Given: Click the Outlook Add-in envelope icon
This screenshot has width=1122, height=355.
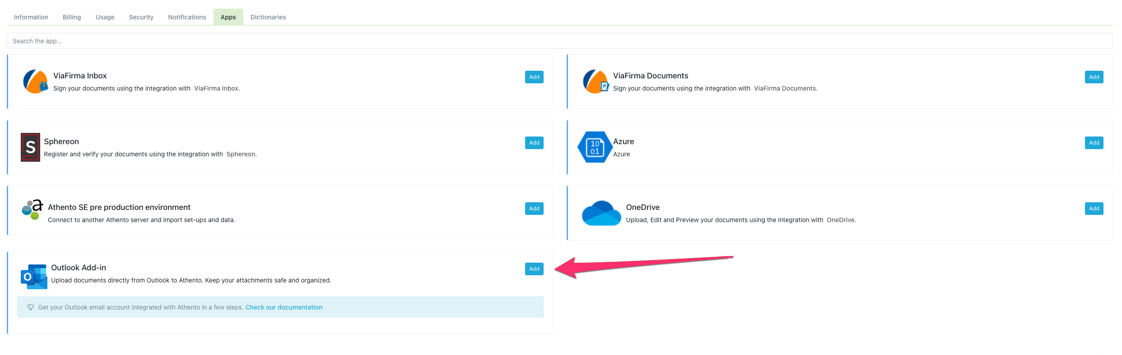Looking at the screenshot, I should coord(34,277).
